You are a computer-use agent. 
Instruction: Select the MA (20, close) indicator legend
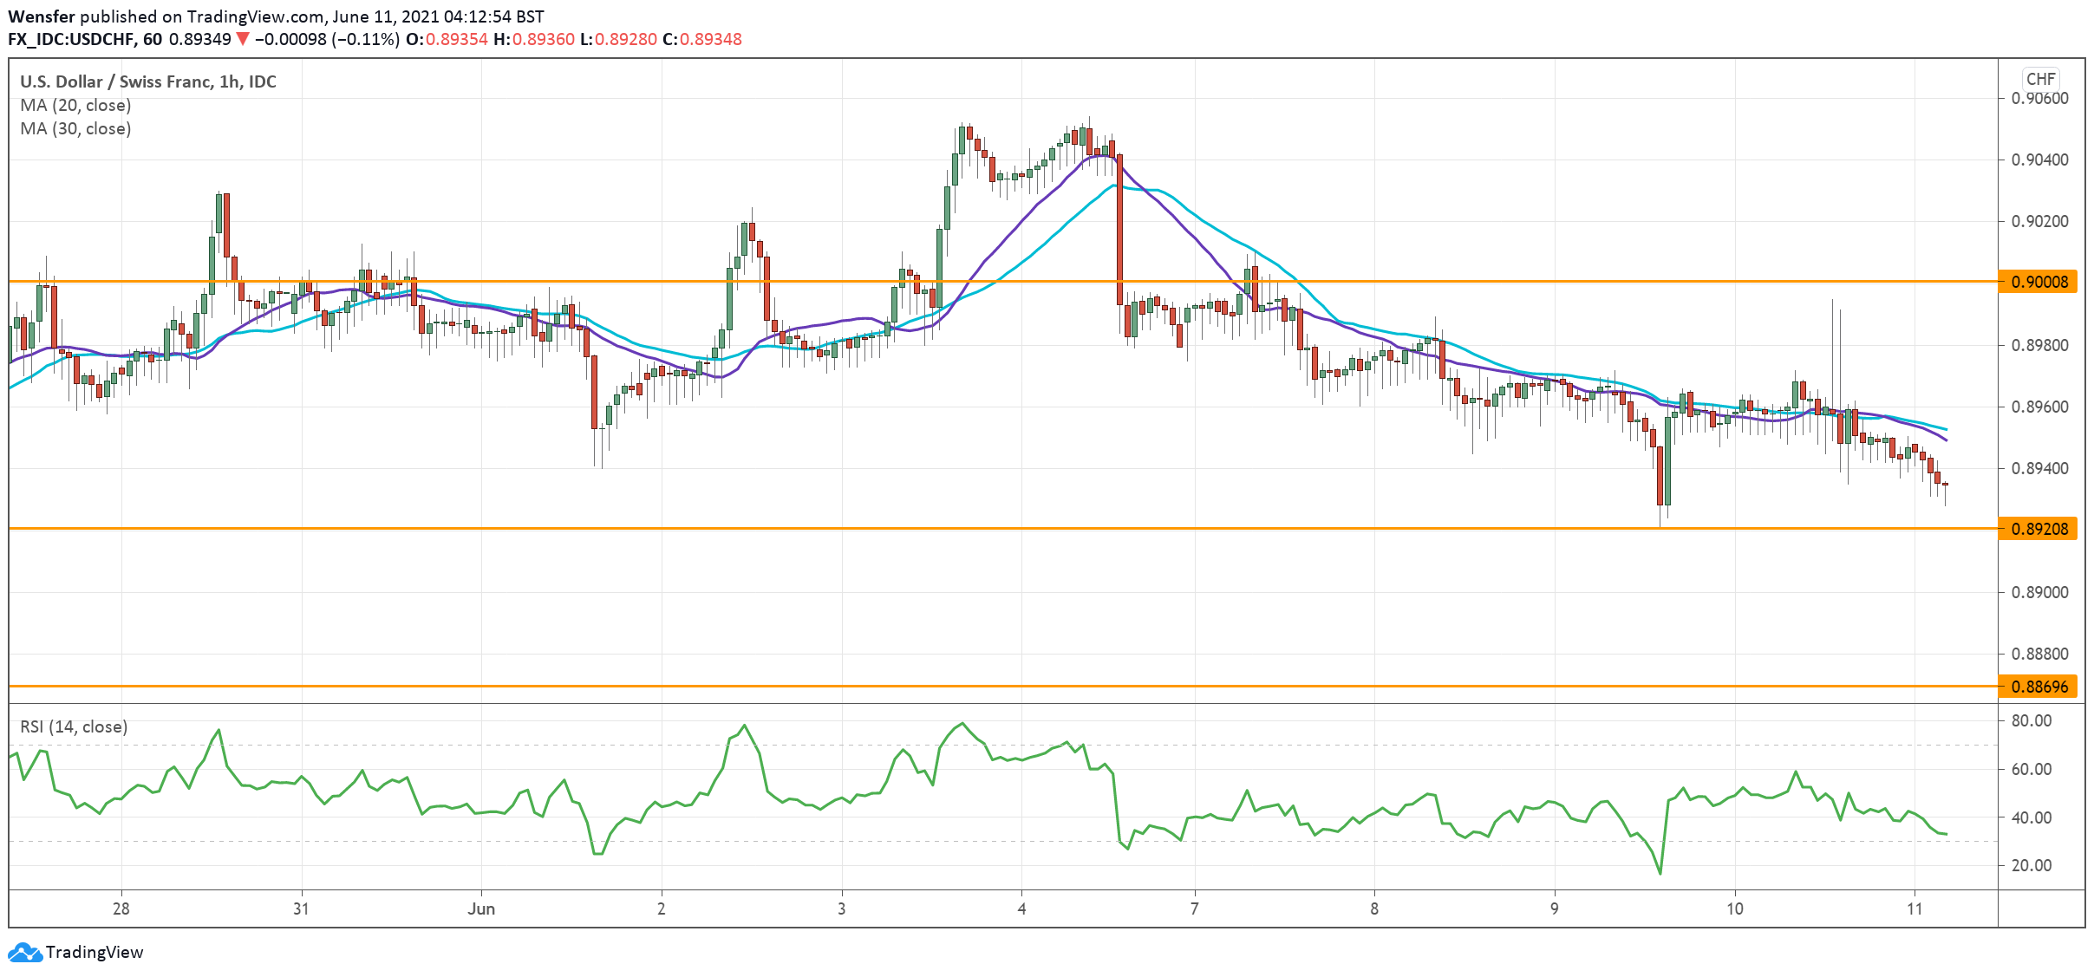click(x=75, y=105)
